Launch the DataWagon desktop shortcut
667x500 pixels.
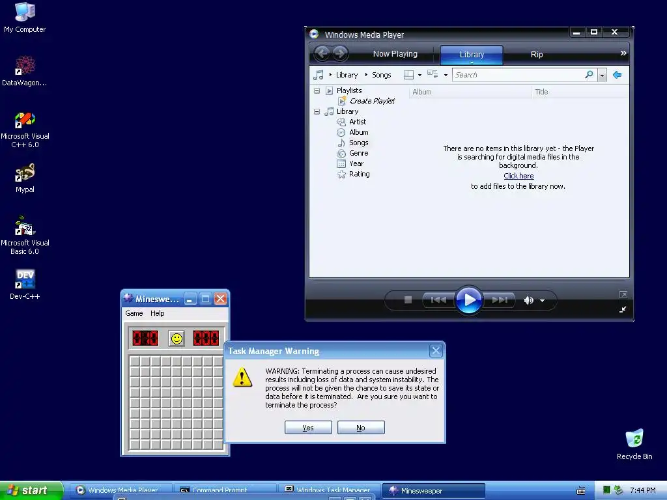[x=25, y=71]
